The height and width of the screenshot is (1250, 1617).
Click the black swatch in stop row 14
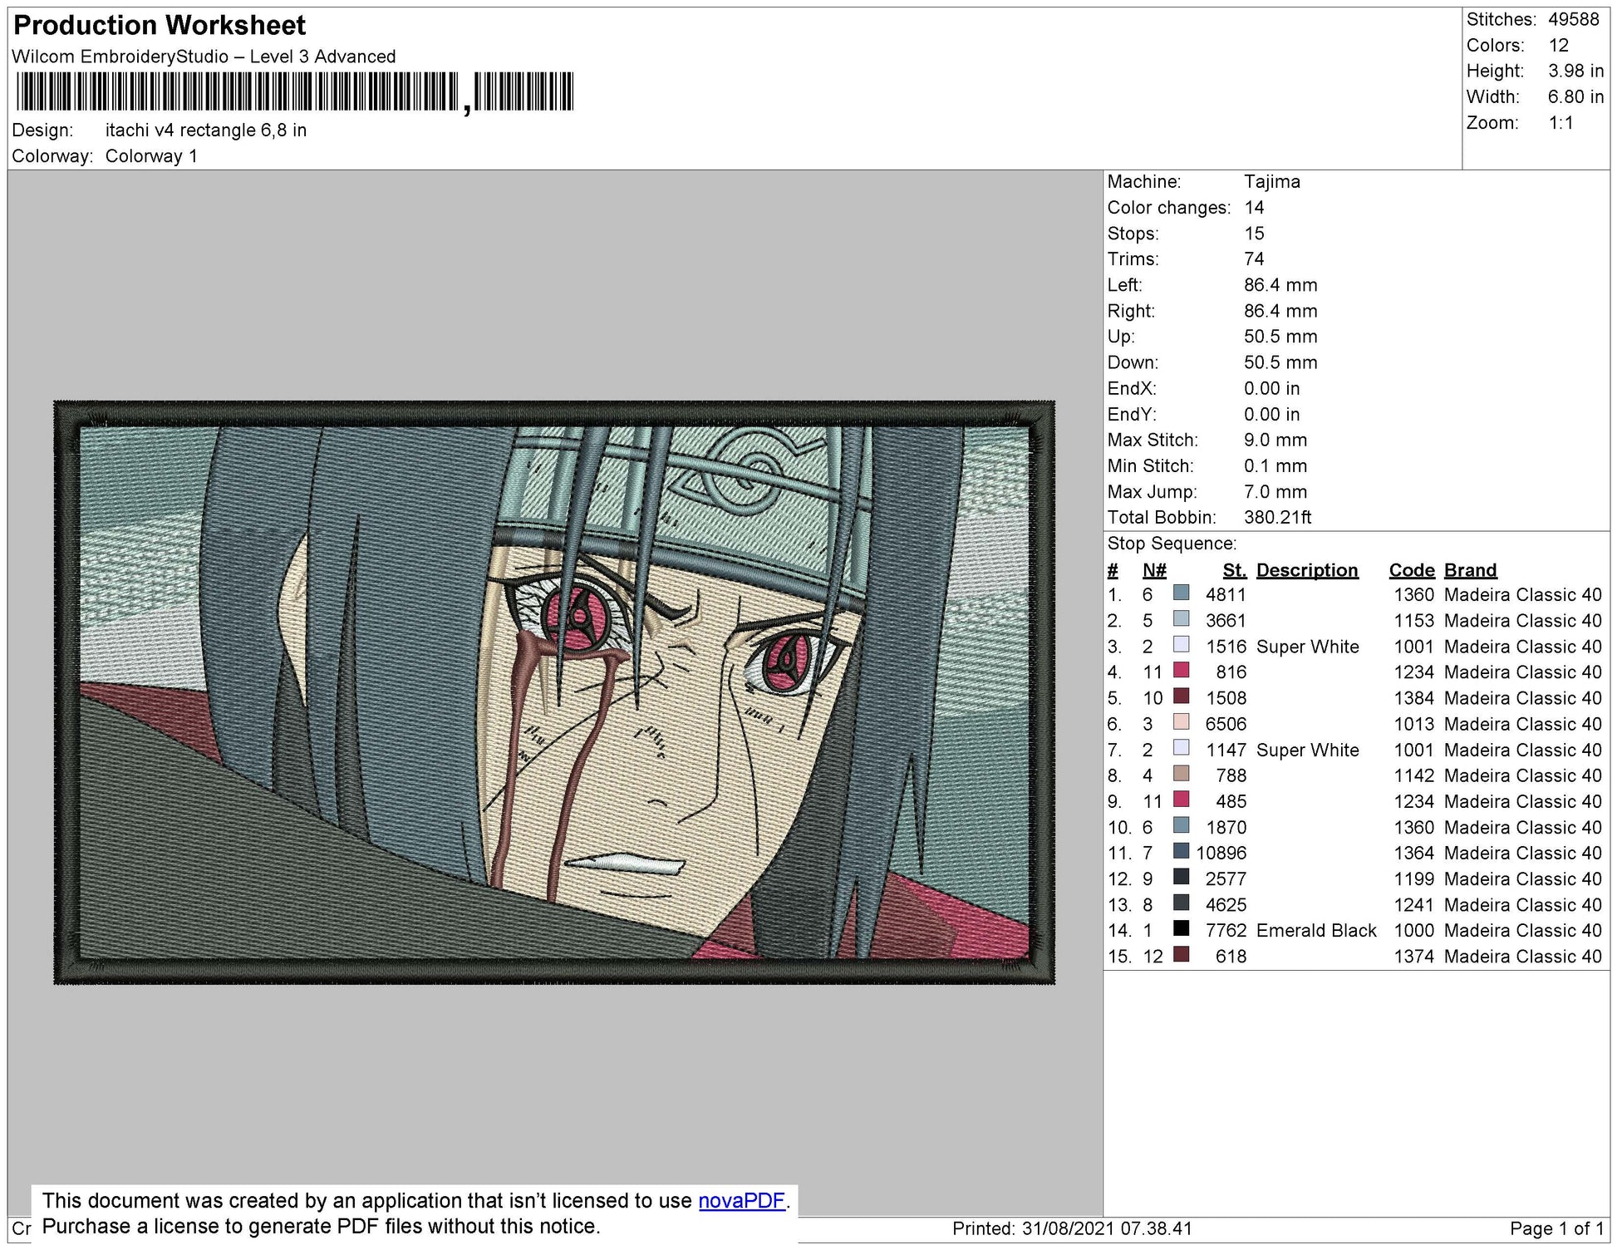1181,928
